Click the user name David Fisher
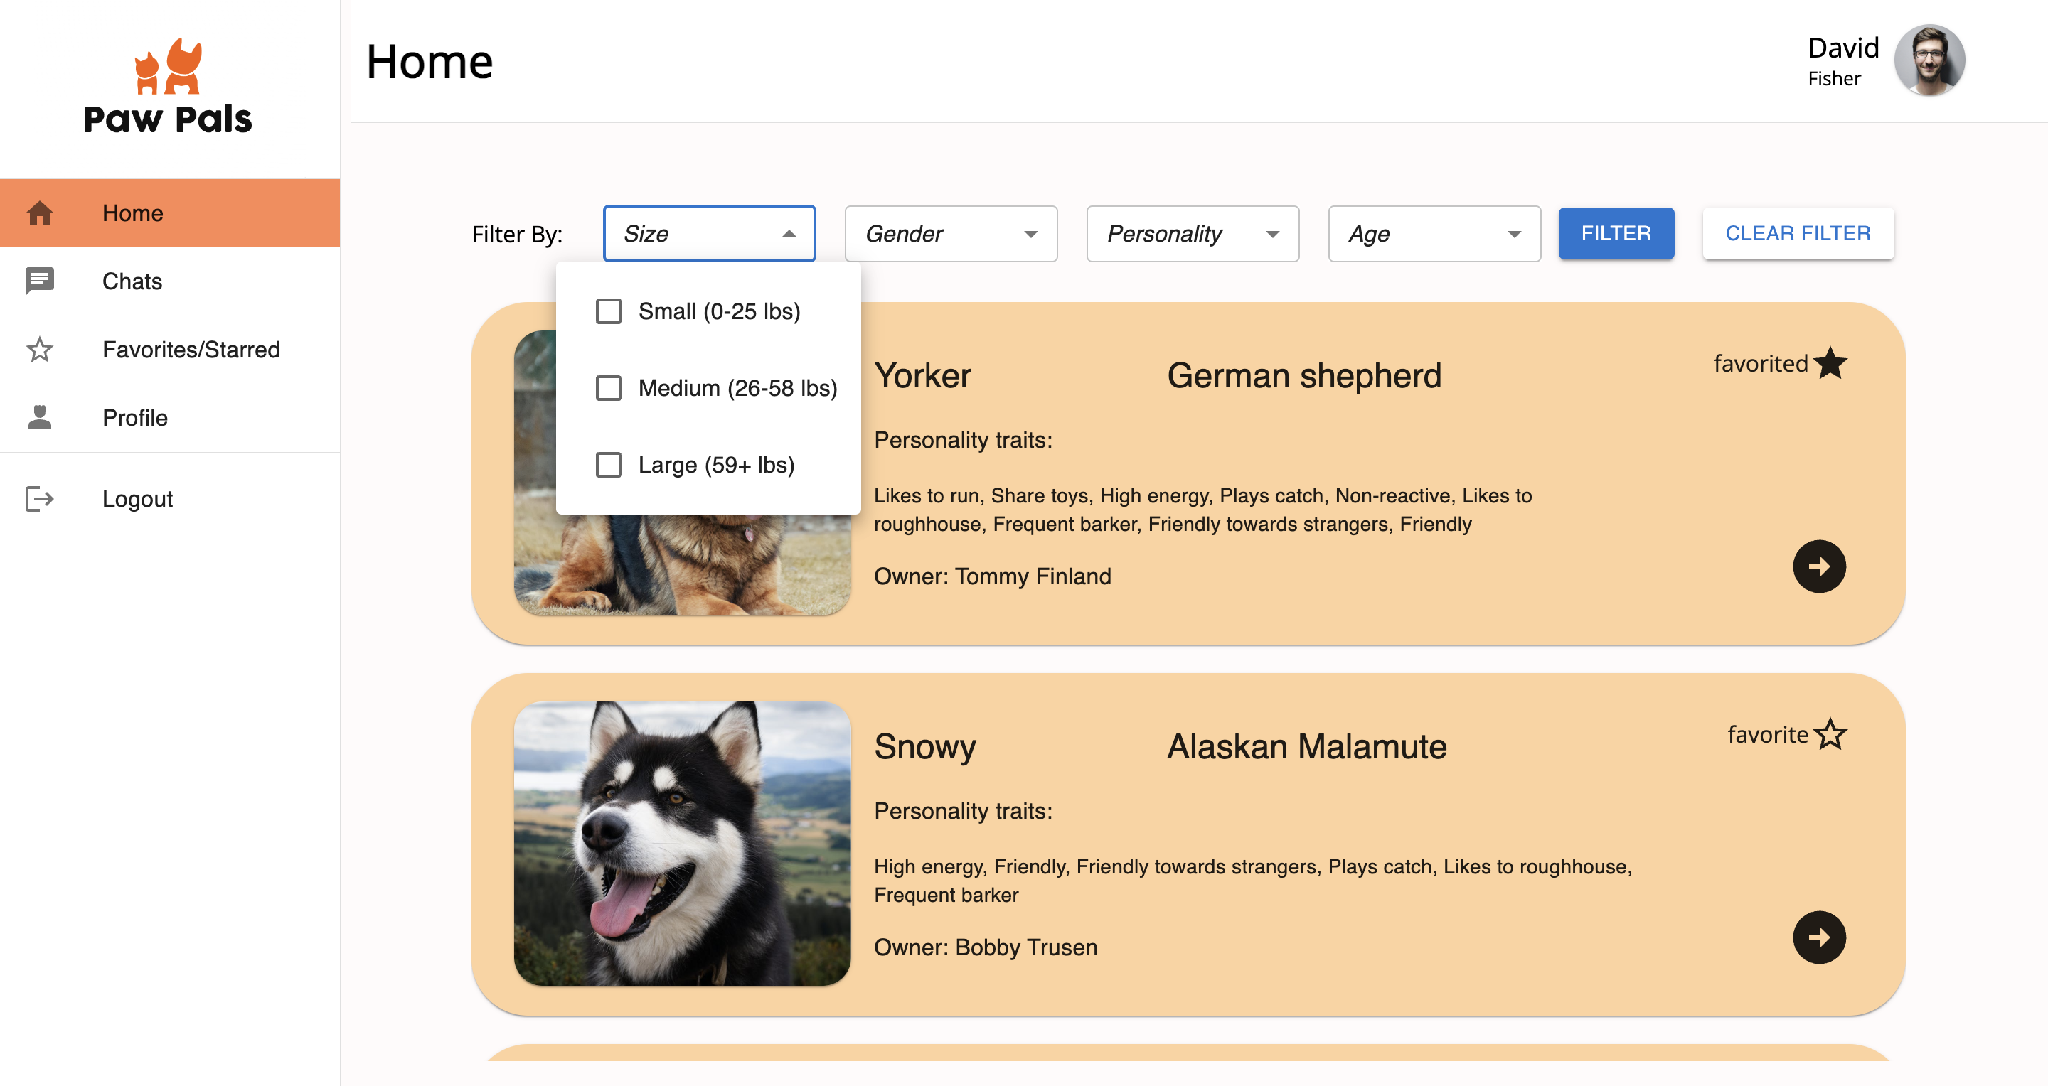This screenshot has height=1086, width=2048. [1844, 60]
